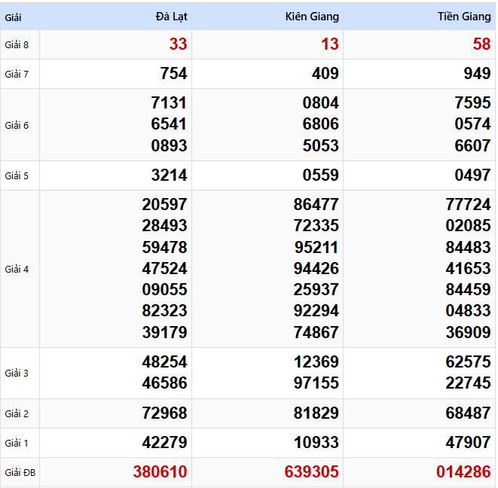Image resolution: width=498 pixels, height=488 pixels.
Task: Click Giải 1 number 47907
Action: click(468, 442)
